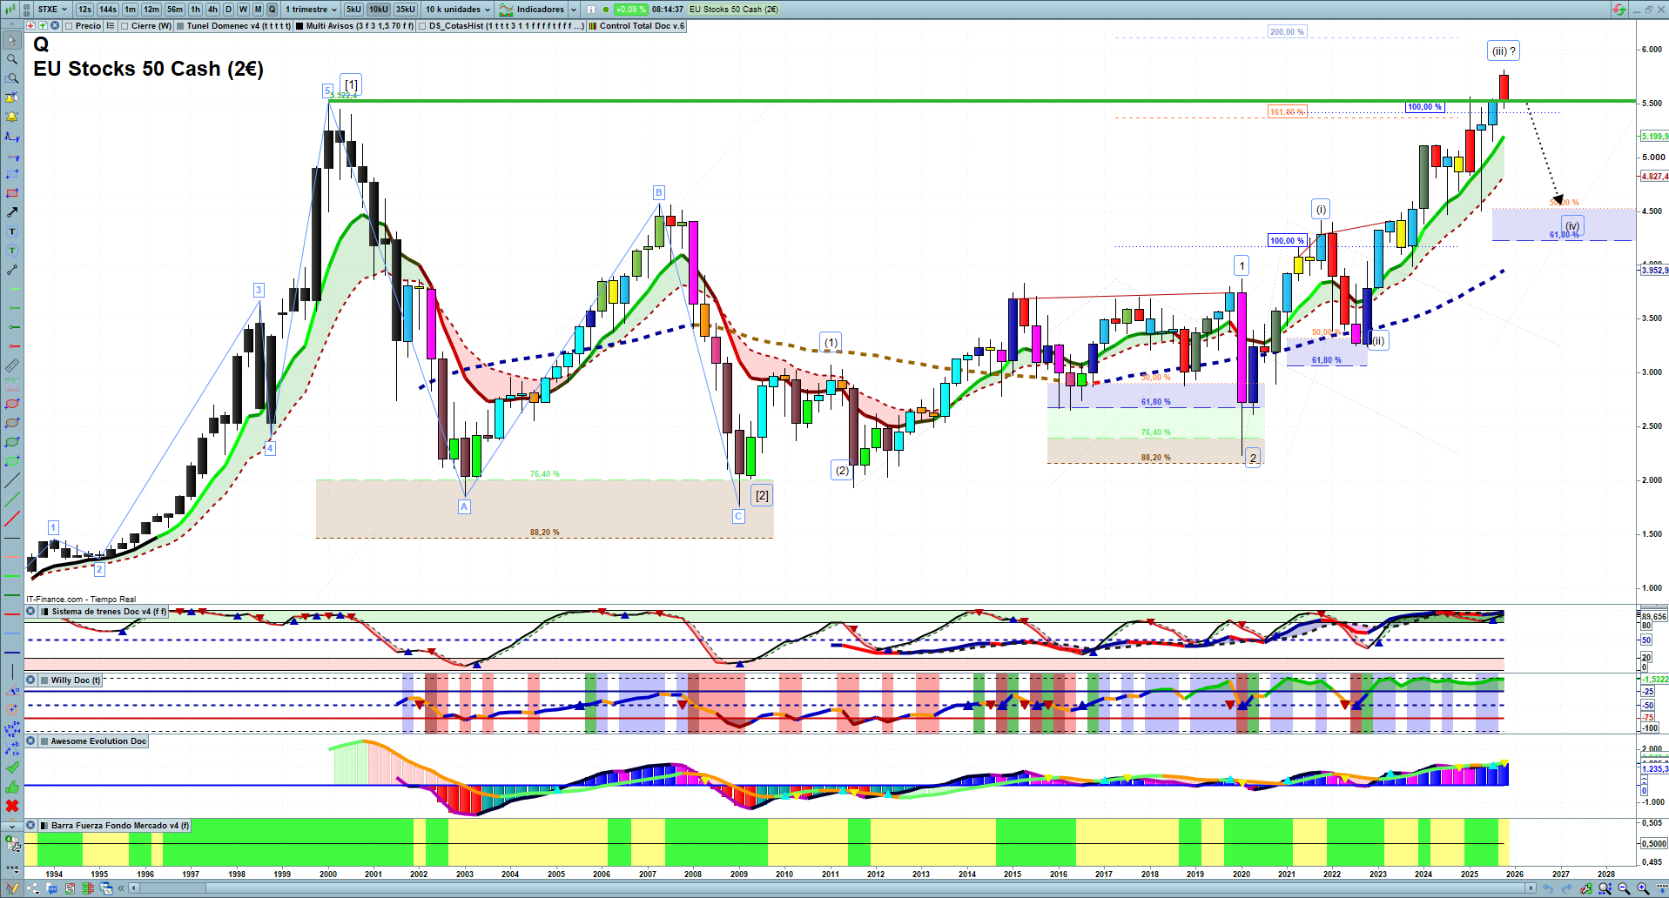Toggle Sistema de trenes Doc panel visibility
The height and width of the screenshot is (898, 1669).
coord(45,612)
